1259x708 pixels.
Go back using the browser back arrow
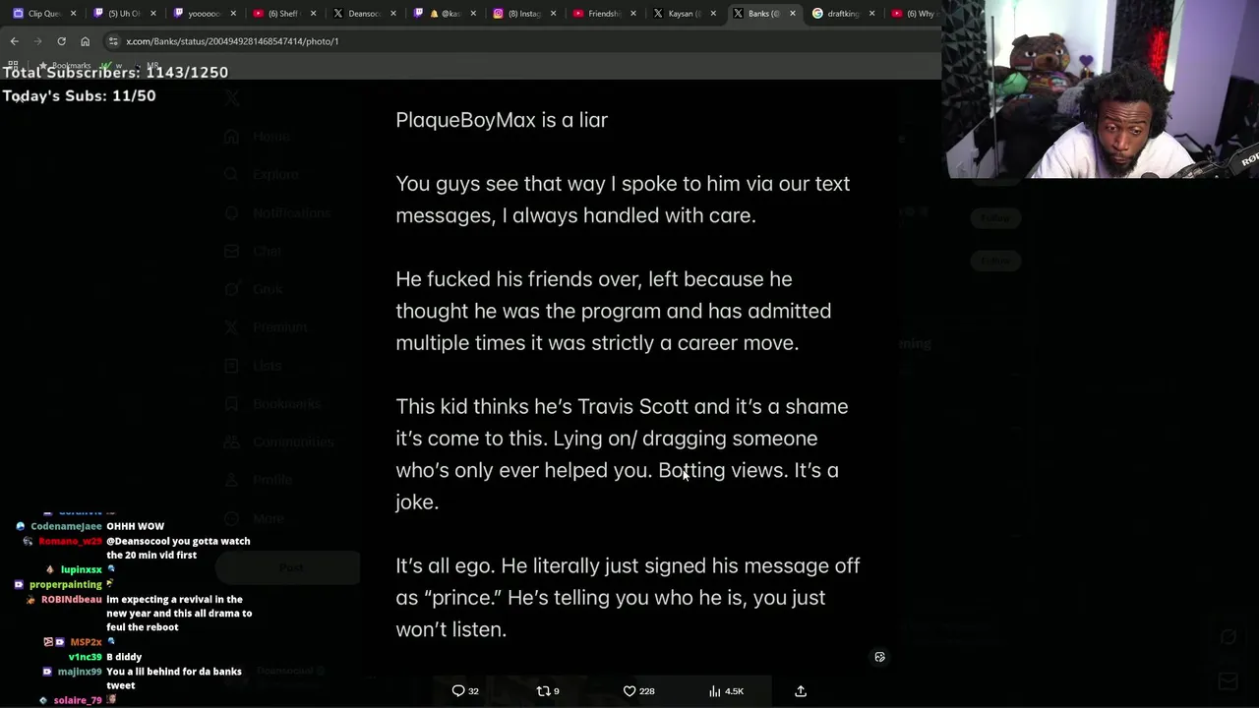(14, 41)
